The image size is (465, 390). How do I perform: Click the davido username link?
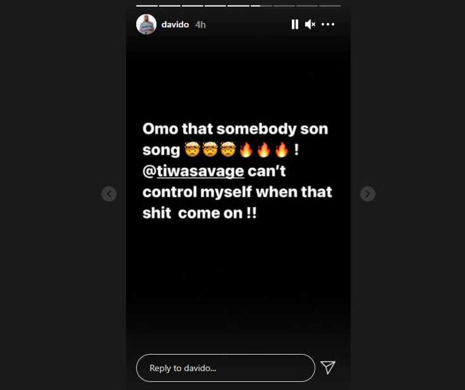(x=175, y=25)
